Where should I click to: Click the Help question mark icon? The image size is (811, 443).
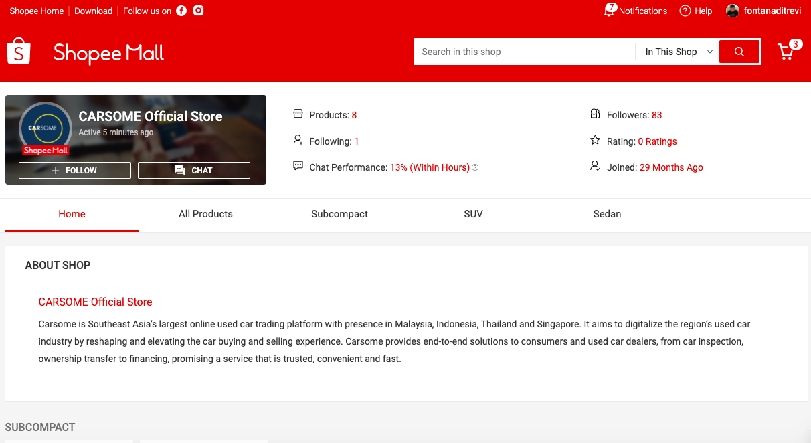[685, 11]
